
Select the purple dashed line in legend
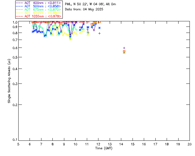pos(19,3)
